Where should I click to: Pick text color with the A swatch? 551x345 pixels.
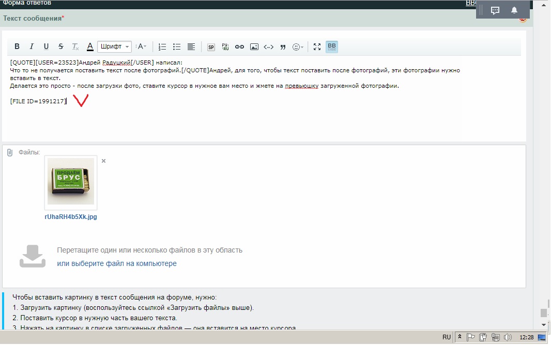[90, 46]
